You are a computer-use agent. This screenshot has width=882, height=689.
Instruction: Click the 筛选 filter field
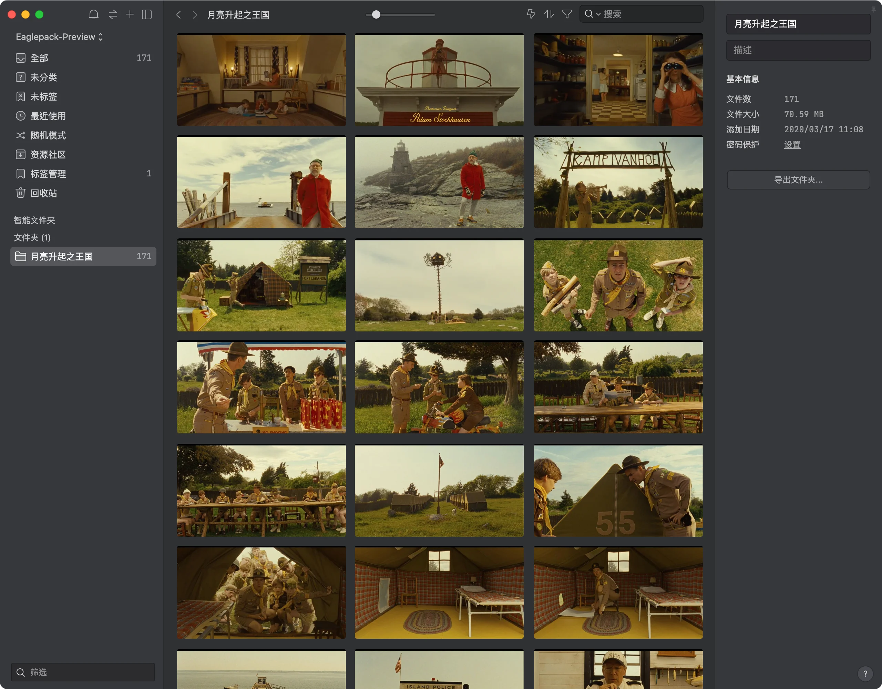click(83, 672)
